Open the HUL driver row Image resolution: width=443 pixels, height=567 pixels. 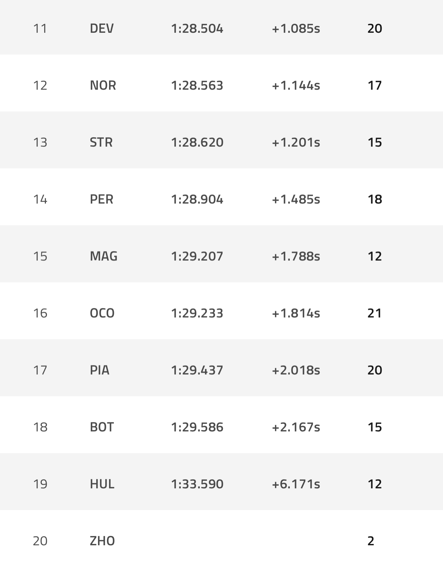[102, 484]
